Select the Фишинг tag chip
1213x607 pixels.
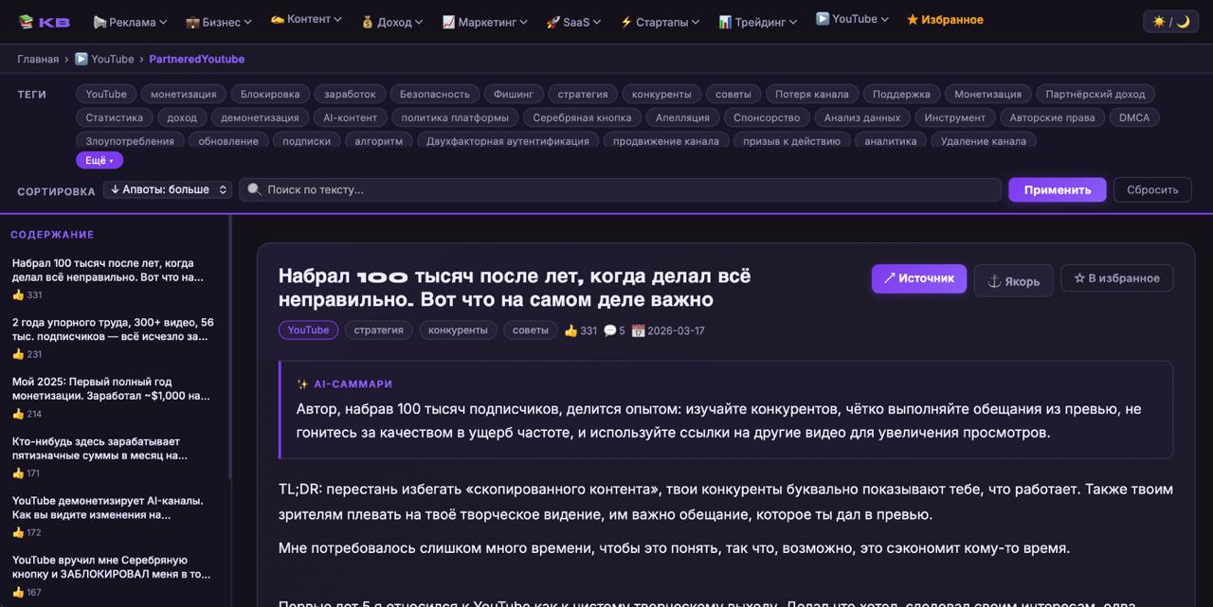[x=514, y=94]
